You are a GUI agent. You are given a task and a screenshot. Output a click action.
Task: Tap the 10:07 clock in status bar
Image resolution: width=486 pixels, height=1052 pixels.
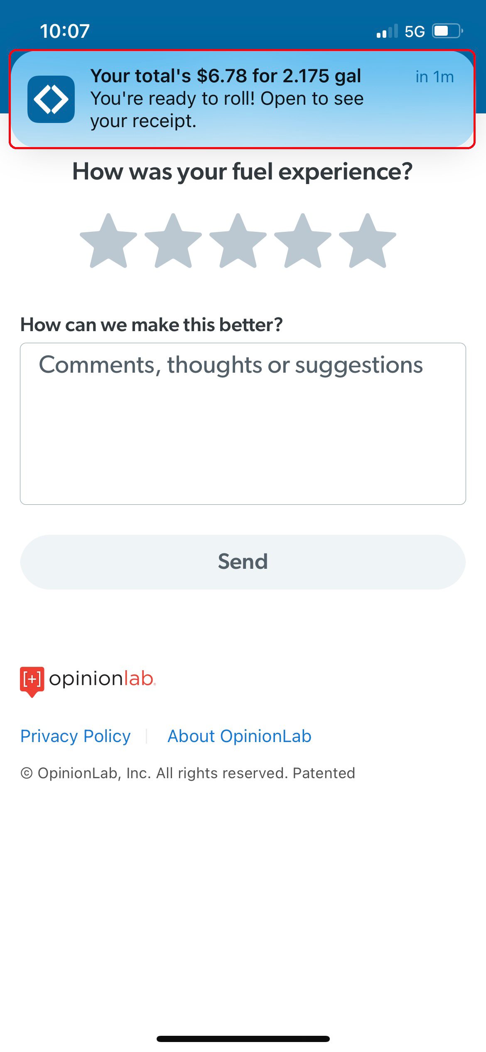pyautogui.click(x=65, y=31)
